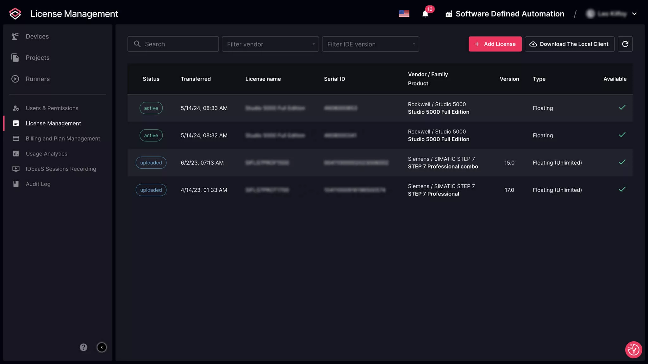
Task: Open Users & Permissions menu item
Action: [x=52, y=108]
